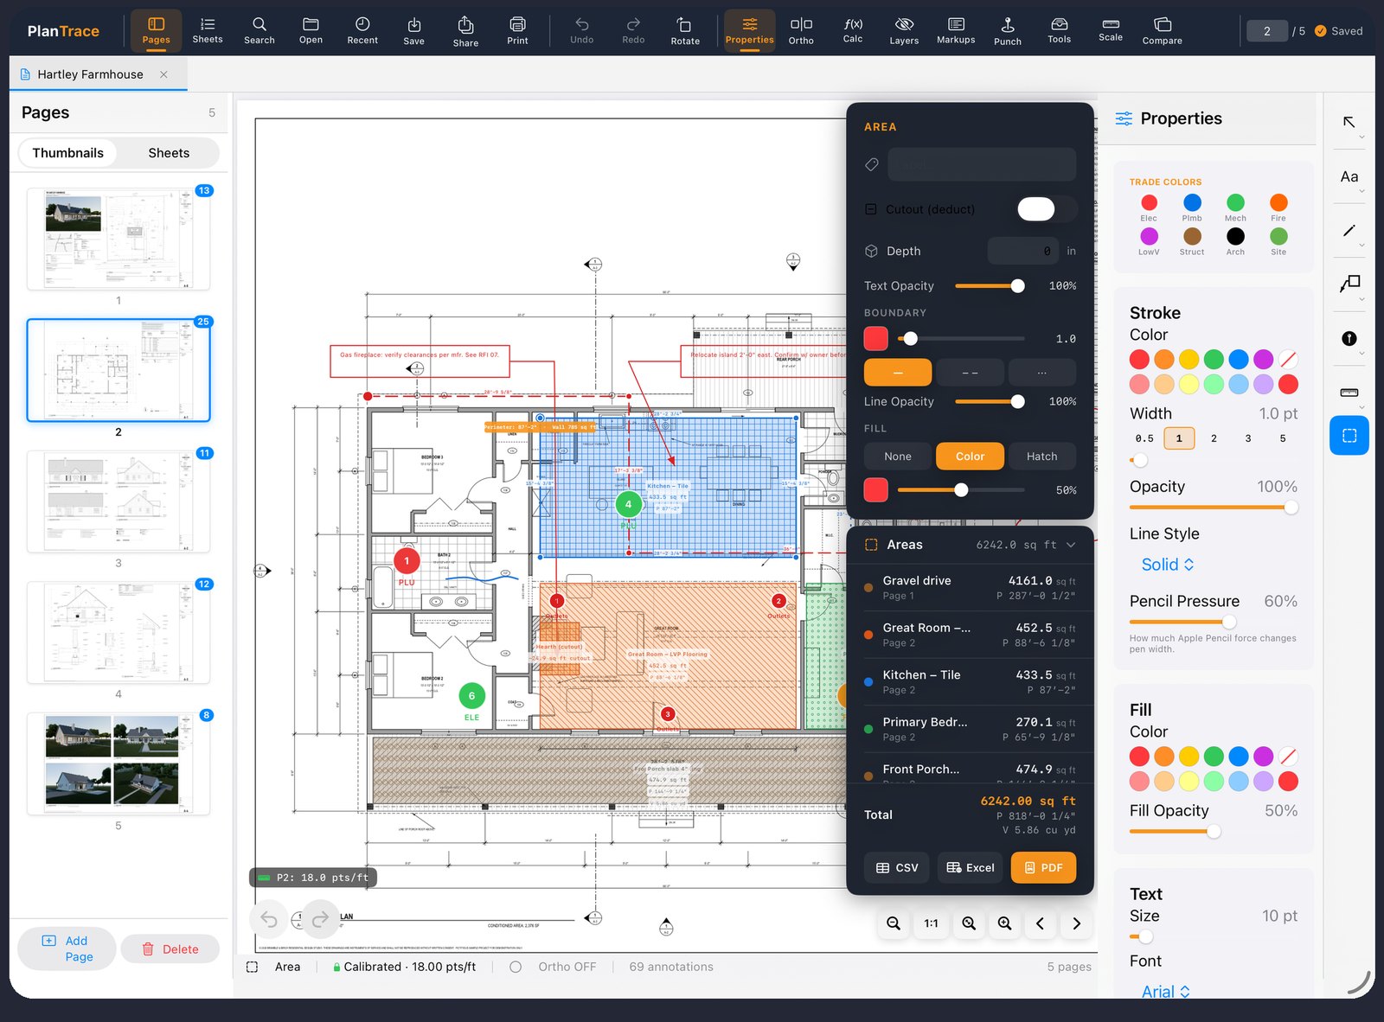
Task: Set stroke width to 2
Action: tap(1214, 438)
